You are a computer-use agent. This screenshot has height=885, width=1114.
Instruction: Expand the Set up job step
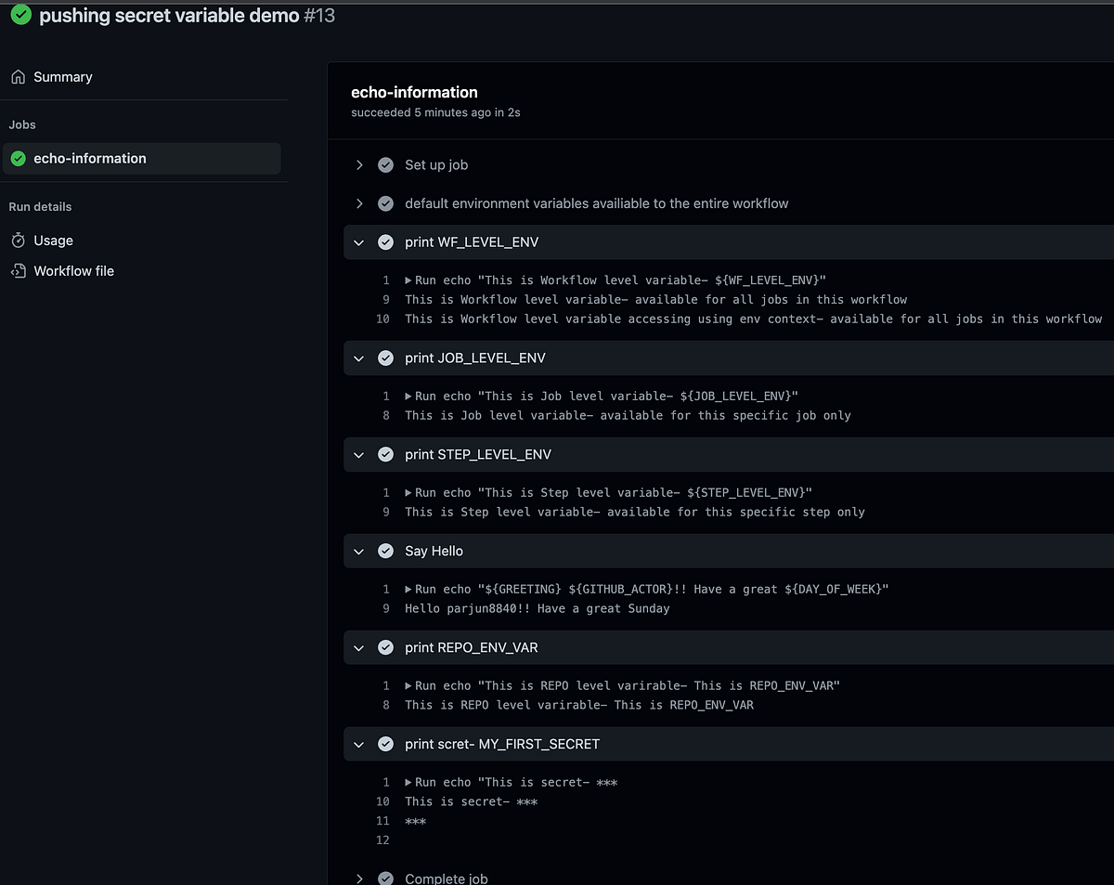(359, 165)
